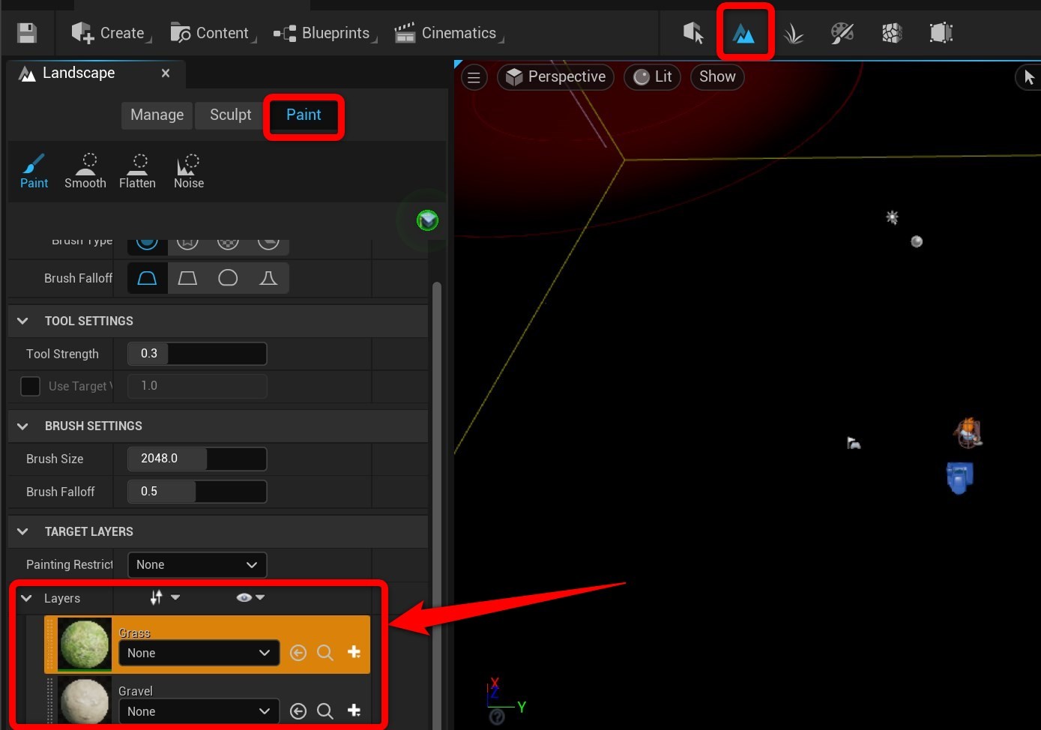This screenshot has width=1041, height=730.
Task: Open the viewport hamburger options menu
Action: pyautogui.click(x=474, y=77)
